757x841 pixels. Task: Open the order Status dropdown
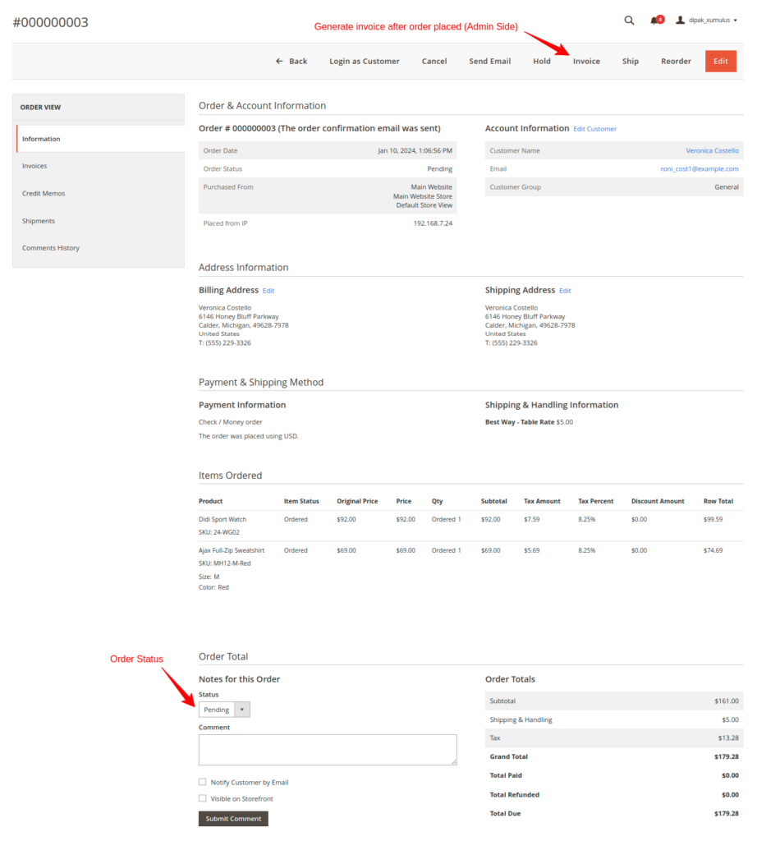click(223, 709)
